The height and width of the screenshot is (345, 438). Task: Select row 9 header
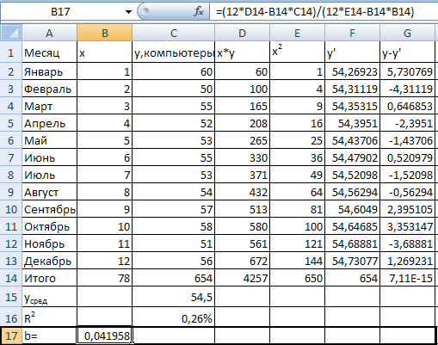coord(11,192)
